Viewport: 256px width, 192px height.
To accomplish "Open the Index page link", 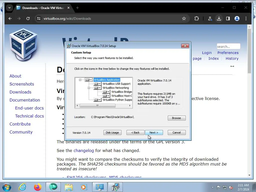I will click(x=213, y=58).
